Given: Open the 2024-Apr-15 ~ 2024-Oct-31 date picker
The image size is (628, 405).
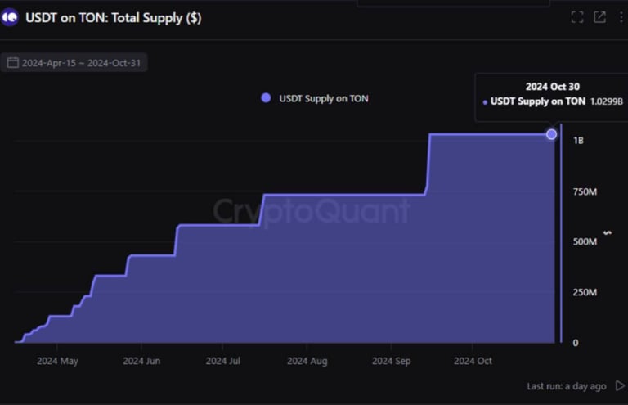Looking at the screenshot, I should click(x=74, y=63).
